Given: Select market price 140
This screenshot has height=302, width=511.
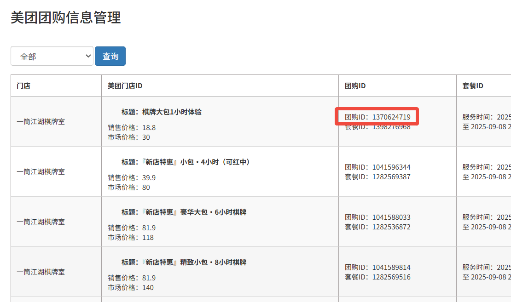Looking at the screenshot, I should pos(148,288).
